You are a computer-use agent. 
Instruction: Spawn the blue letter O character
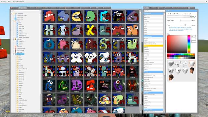point(49,44)
